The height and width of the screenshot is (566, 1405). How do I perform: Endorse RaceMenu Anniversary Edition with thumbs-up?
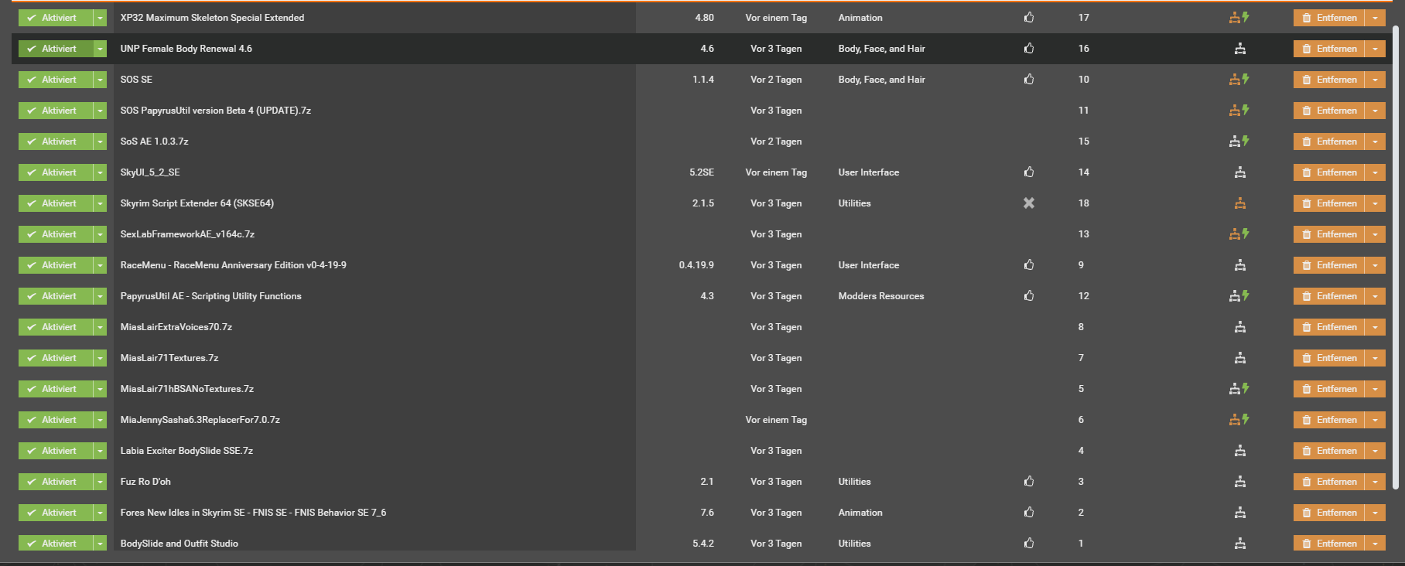coord(1029,265)
